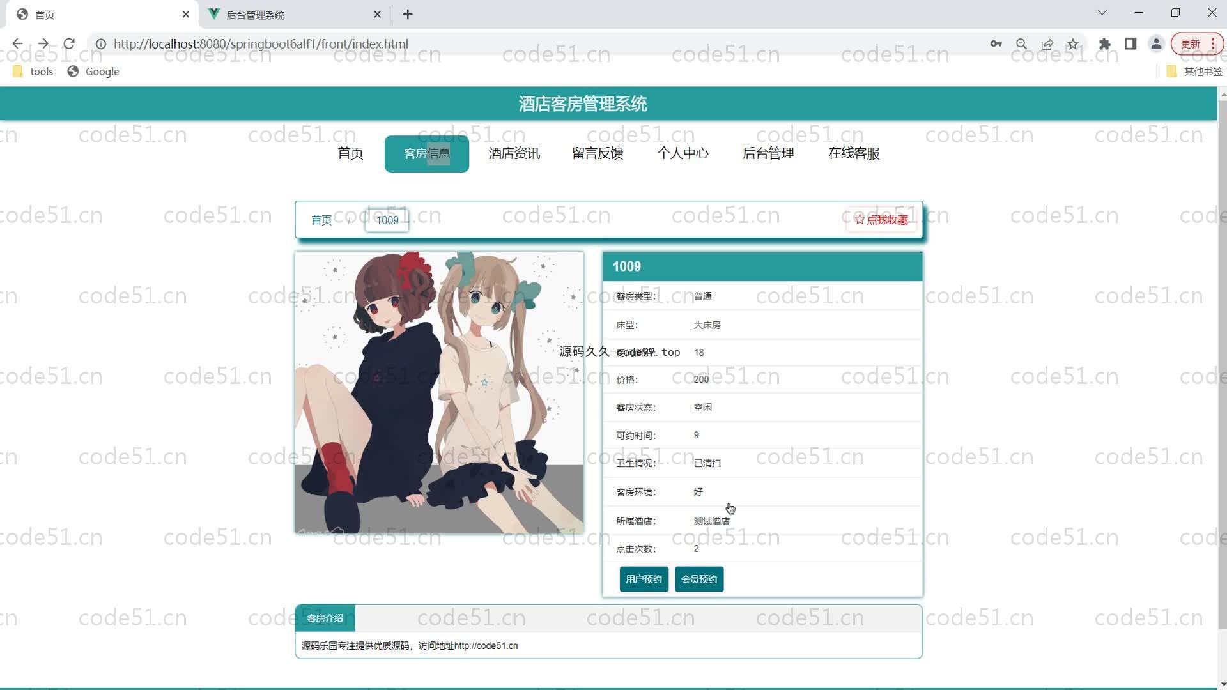
Task: Reload the current page
Action: [x=69, y=44]
